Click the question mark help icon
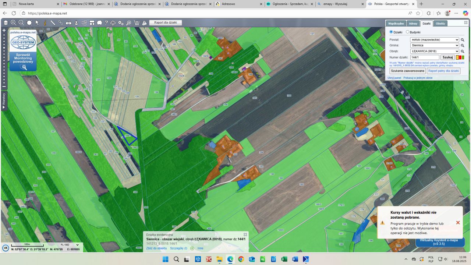The height and width of the screenshot is (265, 471). [x=106, y=23]
